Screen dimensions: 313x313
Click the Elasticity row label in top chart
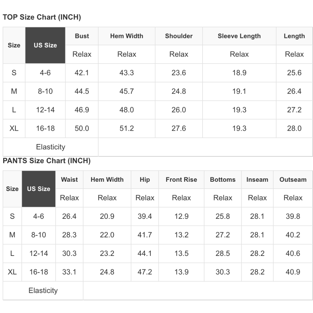[x=50, y=147]
